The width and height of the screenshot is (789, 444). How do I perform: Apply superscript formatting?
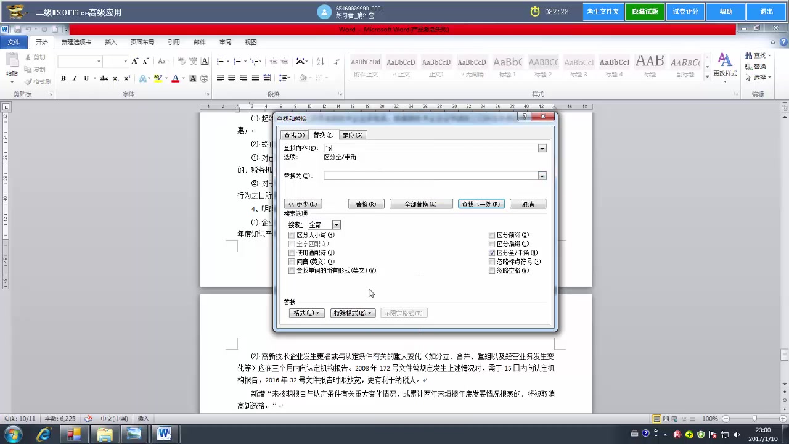(x=126, y=78)
